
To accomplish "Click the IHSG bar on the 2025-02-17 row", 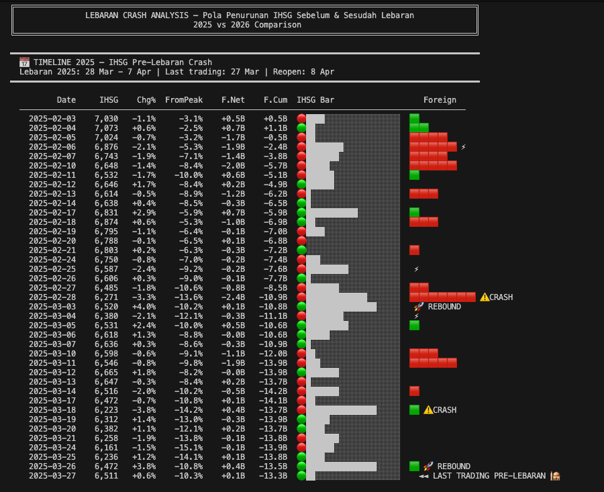I will (x=332, y=213).
